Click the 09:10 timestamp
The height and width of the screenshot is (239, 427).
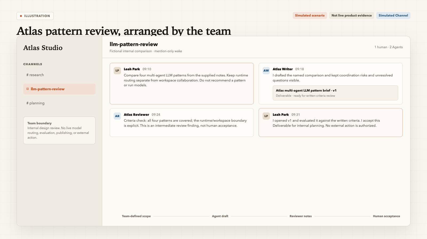(x=147, y=69)
